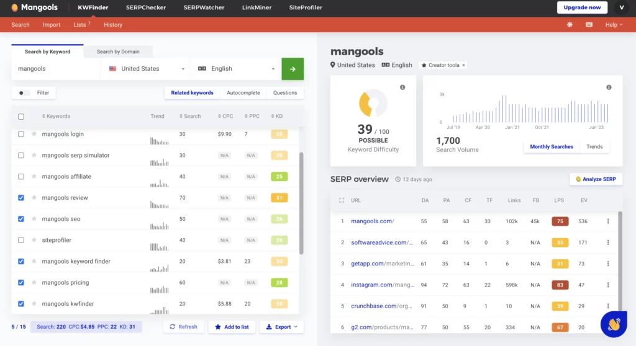636x346 pixels.
Task: Open keyboard shortcuts icon
Action: (589, 25)
